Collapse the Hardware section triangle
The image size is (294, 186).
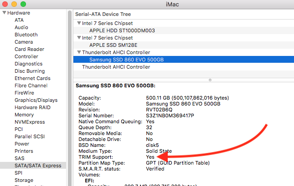[x=4, y=13]
